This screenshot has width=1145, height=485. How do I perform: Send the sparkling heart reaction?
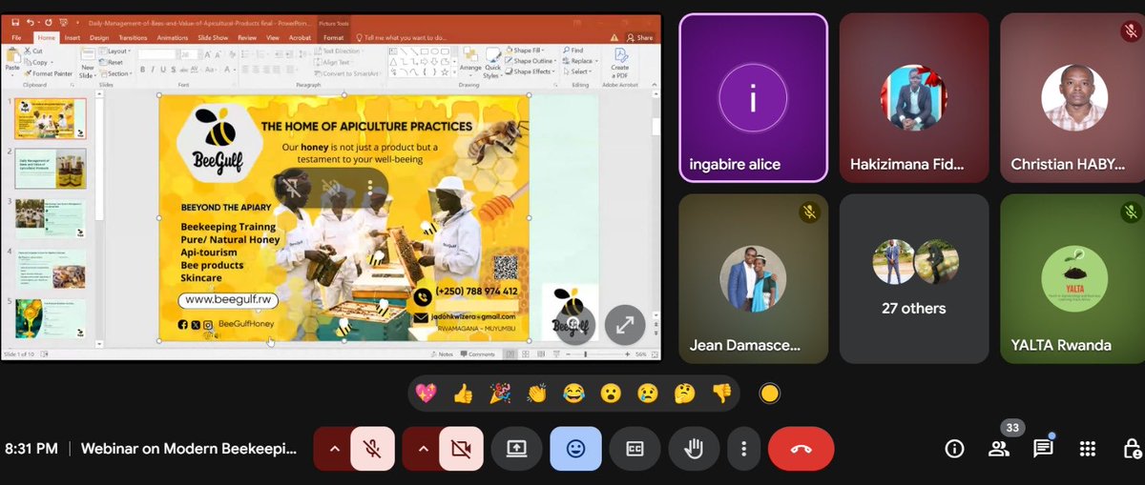427,393
